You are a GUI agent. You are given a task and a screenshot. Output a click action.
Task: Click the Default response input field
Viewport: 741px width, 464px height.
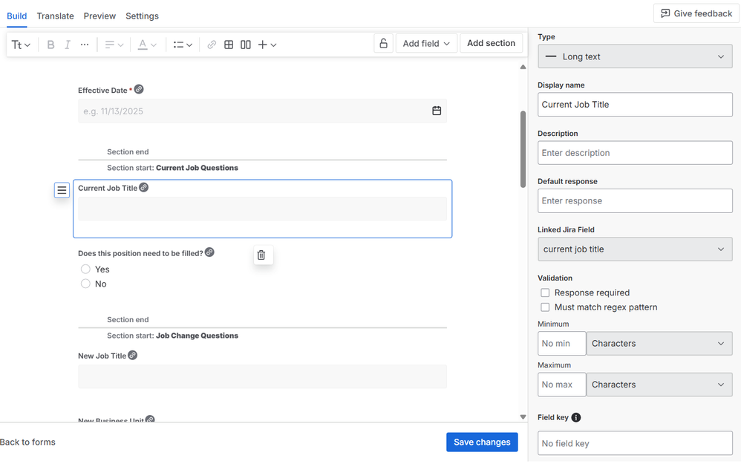(635, 200)
